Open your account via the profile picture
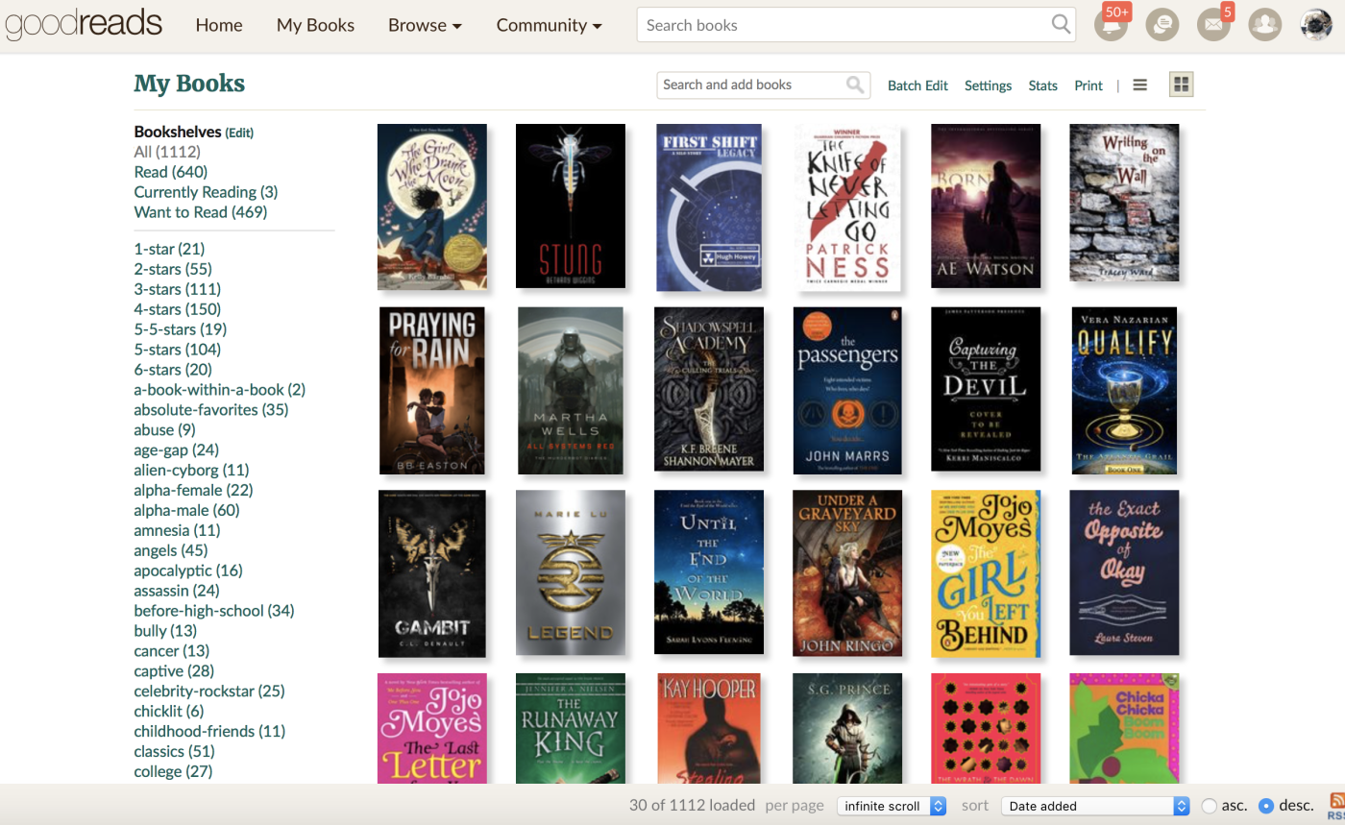1345x825 pixels. [x=1314, y=24]
